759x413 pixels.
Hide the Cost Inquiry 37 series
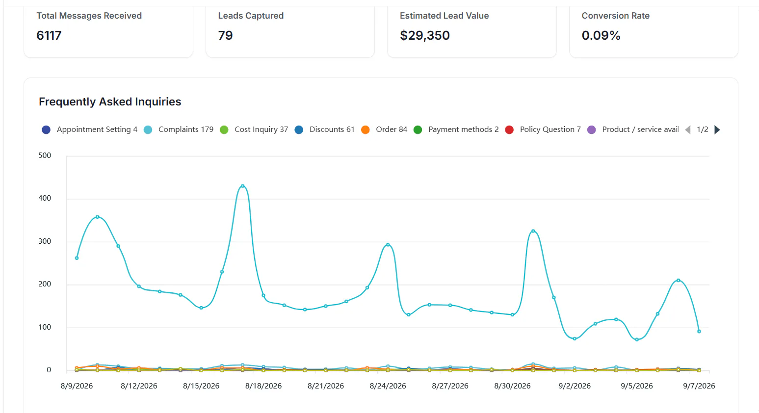point(254,129)
